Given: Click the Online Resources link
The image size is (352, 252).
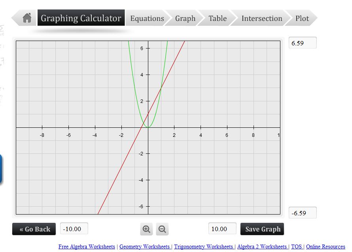Looking at the screenshot, I should [325, 246].
